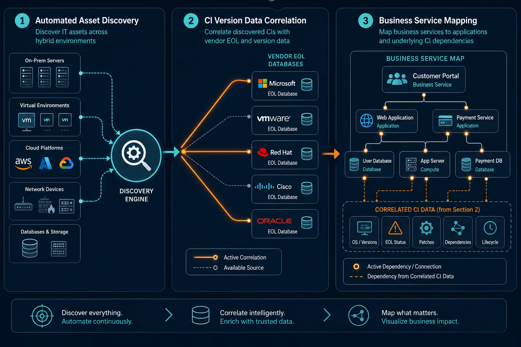Click the OS / Versions monitor icon
This screenshot has width=521, height=347.
(365, 228)
